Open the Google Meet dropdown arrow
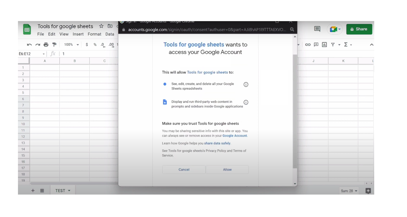Screen dimensions: 407x217 pyautogui.click(x=340, y=29)
